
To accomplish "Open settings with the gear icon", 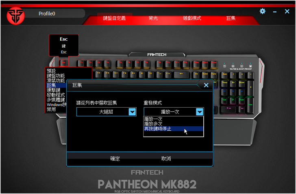I will point(262,11).
